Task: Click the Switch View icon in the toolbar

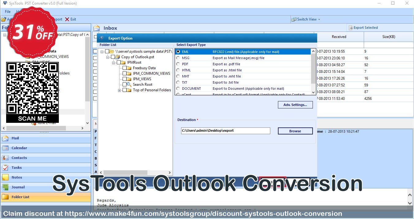Action: coord(294,19)
